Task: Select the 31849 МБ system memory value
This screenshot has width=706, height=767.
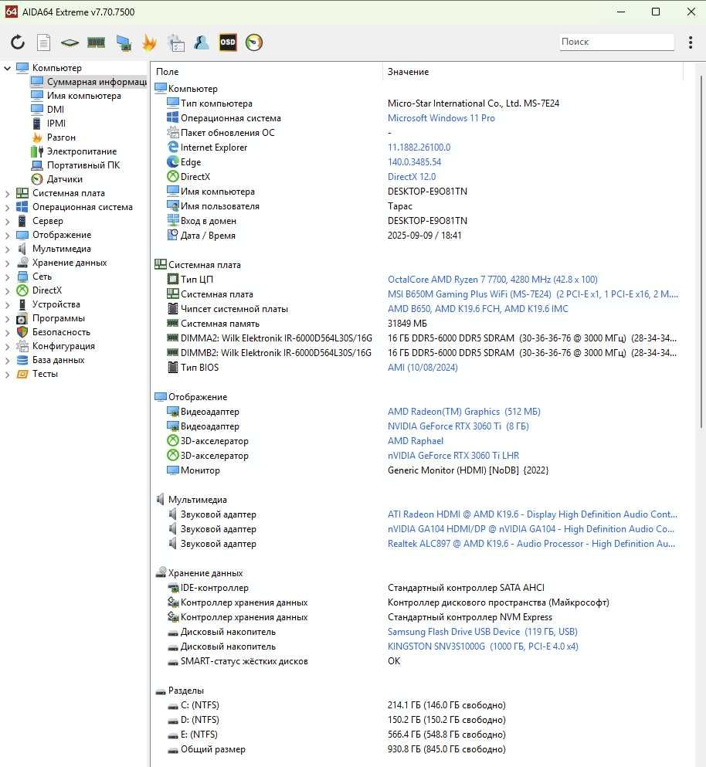Action: [407, 324]
